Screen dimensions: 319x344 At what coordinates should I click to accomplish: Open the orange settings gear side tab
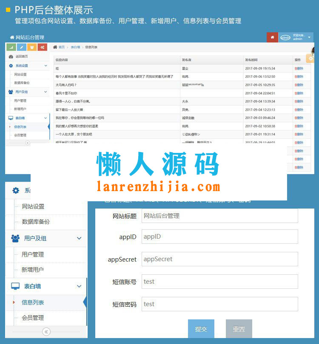[x=310, y=59]
